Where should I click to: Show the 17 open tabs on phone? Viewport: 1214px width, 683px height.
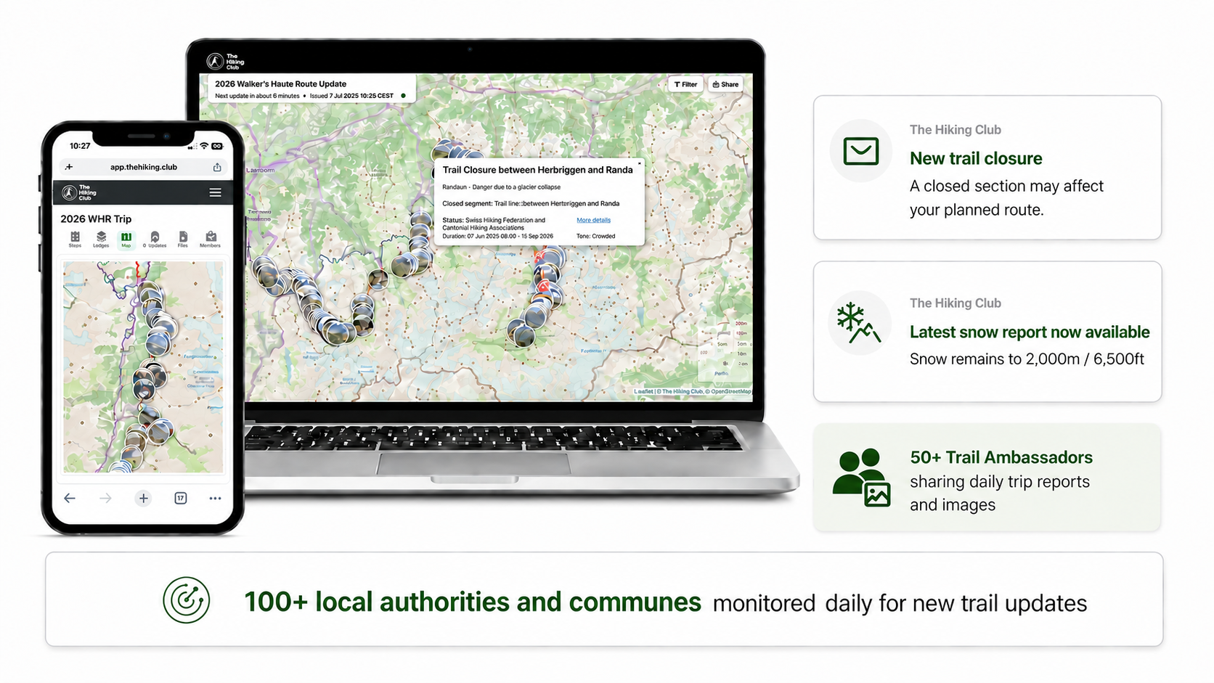coord(181,498)
